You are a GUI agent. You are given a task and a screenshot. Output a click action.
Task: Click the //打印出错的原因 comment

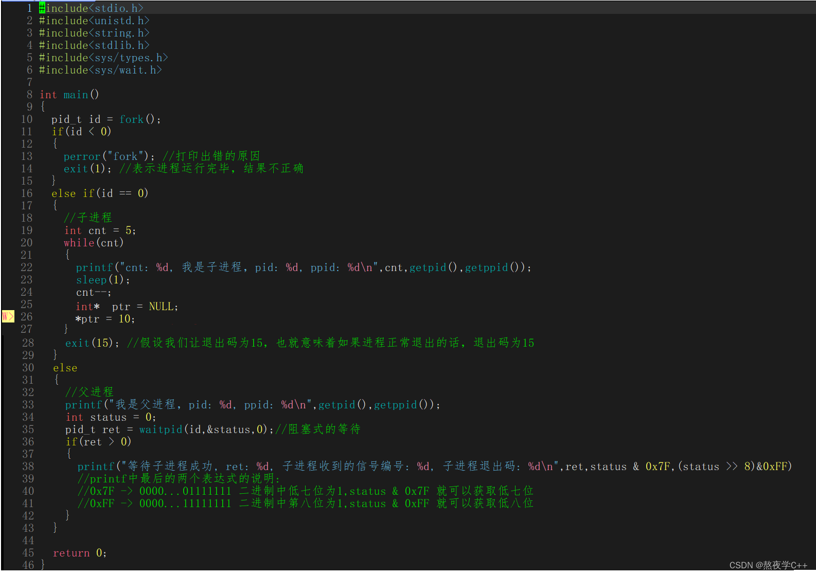pyautogui.click(x=211, y=156)
